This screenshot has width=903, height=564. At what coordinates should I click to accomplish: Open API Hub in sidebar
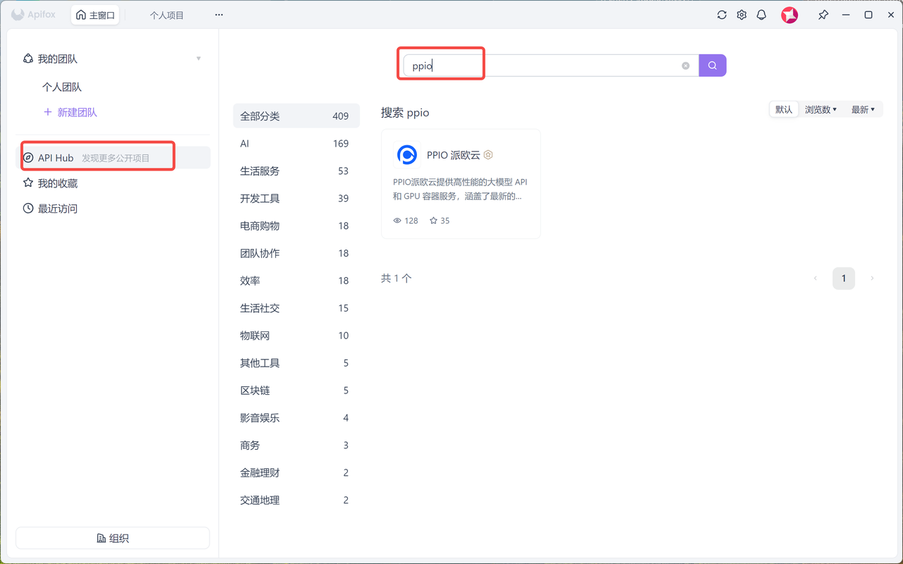point(113,158)
